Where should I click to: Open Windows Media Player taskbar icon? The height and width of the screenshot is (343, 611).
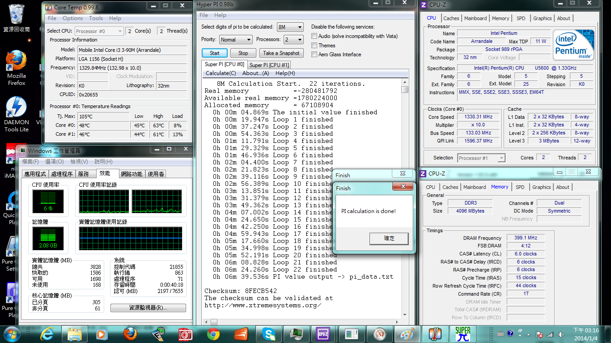[x=102, y=334]
